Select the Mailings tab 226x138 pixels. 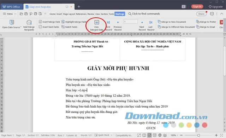tap(120, 14)
